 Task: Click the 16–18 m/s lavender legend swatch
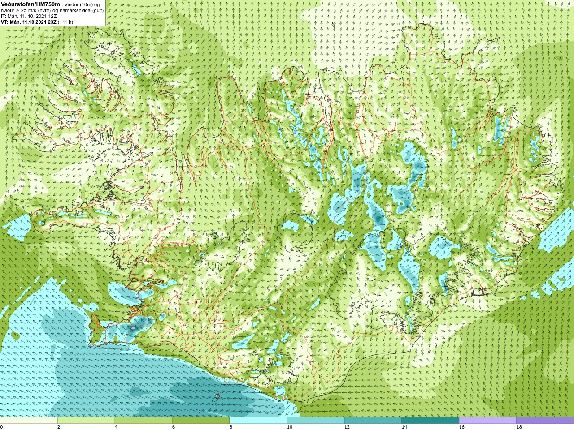pos(488,421)
